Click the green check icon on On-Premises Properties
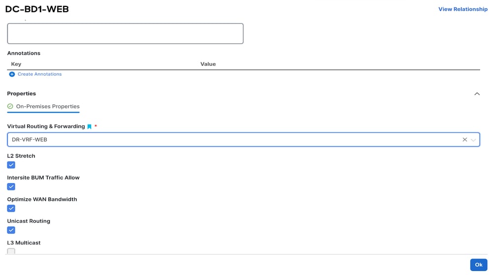Screen dimensions: 492x275 (10, 106)
